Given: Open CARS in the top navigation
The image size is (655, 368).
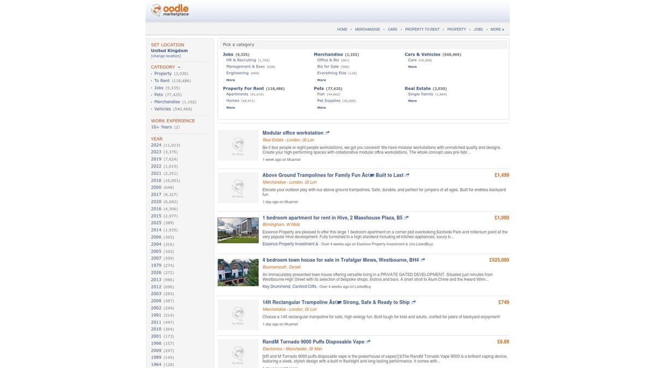Looking at the screenshot, I should 392,29.
